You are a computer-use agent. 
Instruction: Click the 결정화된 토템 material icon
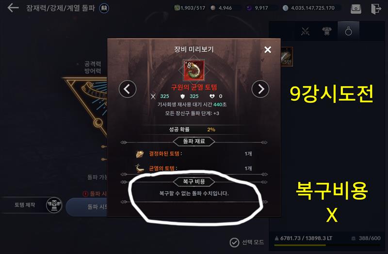coord(140,154)
